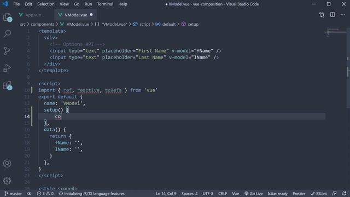
Task: Open the View menu
Action: tap(64, 4)
